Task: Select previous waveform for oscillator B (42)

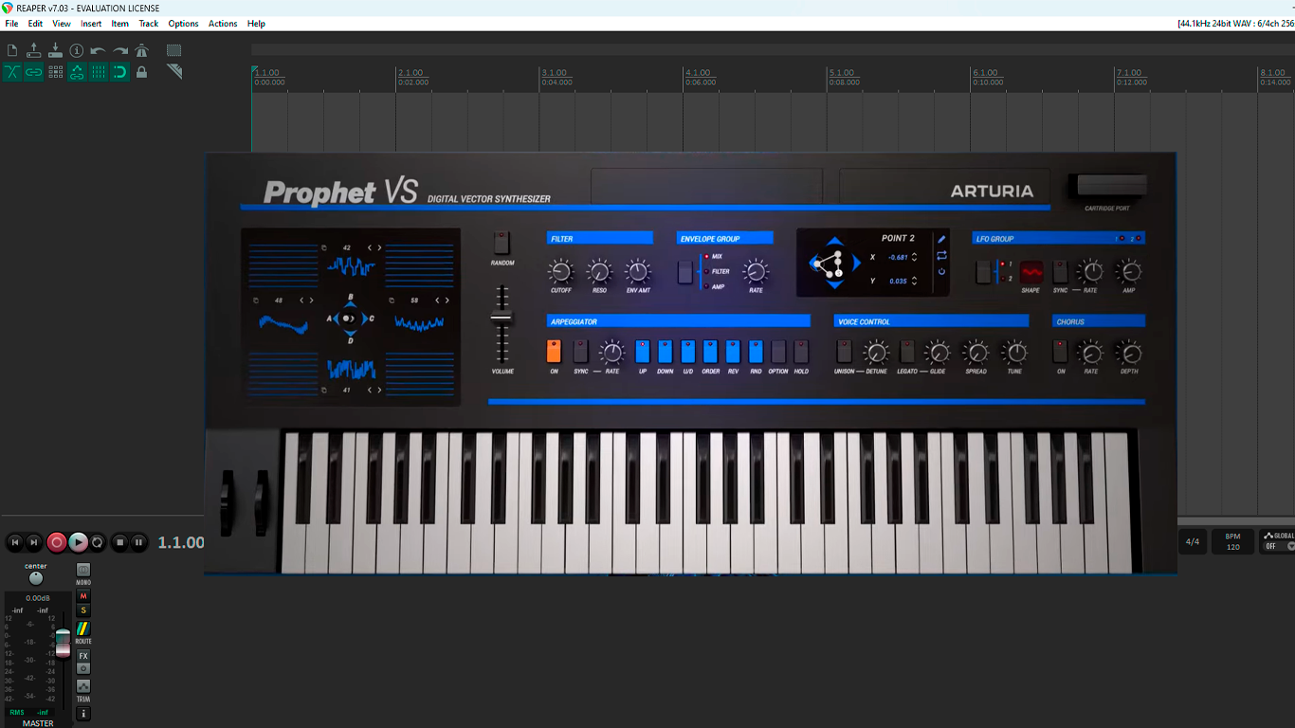Action: pos(370,247)
